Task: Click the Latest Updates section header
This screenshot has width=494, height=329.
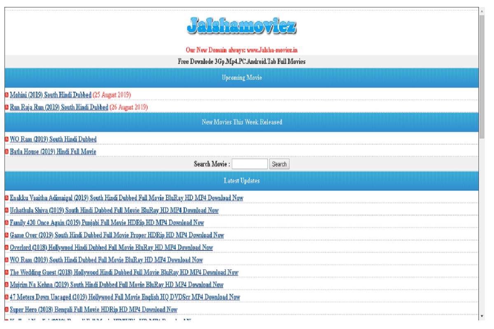Action: [242, 181]
